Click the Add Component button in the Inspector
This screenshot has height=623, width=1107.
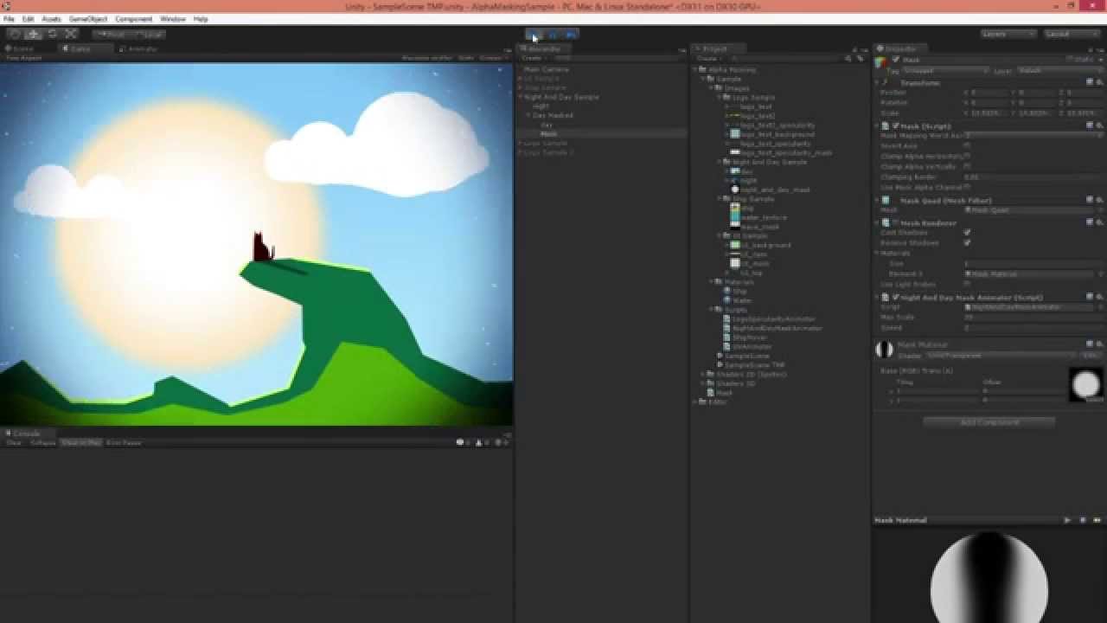989,421
